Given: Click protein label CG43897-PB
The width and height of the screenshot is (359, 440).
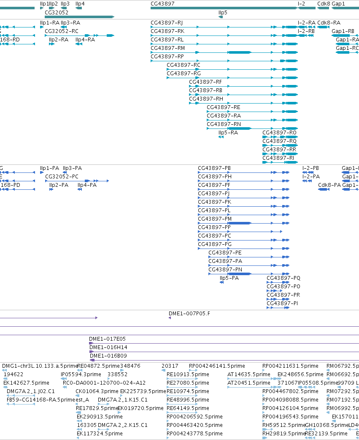Looking at the screenshot, I should 214,168.
